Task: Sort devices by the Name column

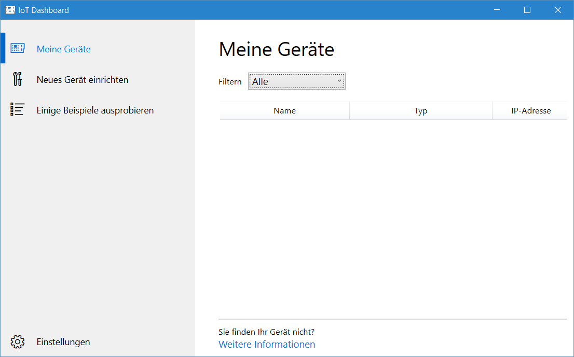Action: [x=284, y=110]
